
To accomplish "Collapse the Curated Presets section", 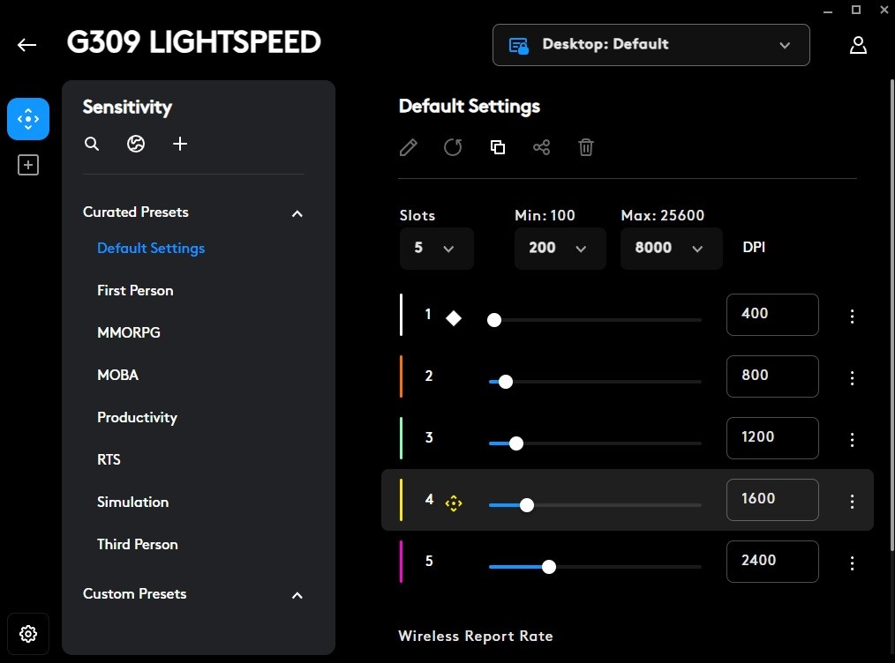I will pyautogui.click(x=297, y=213).
